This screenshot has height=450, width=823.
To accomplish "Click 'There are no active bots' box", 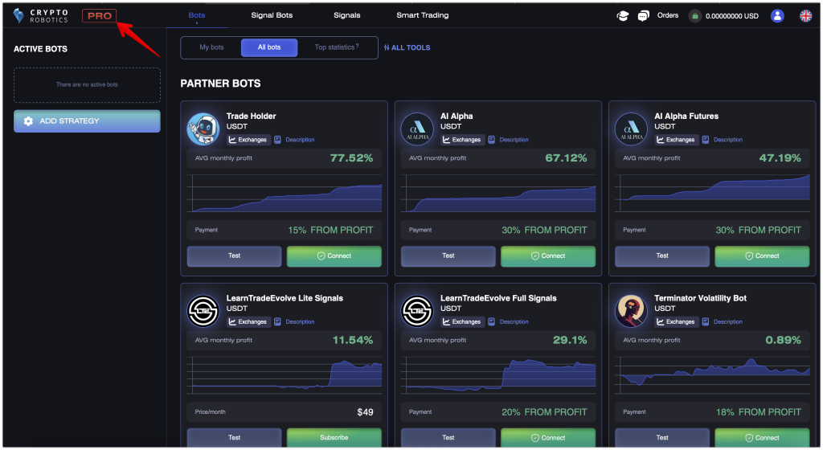I will 87,84.
